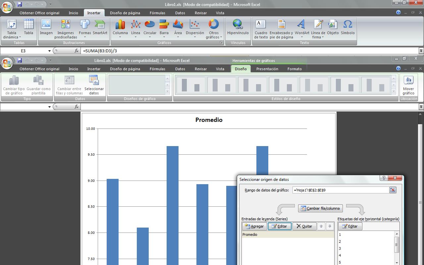This screenshot has width=424, height=265.
Task: Open the Fórmulas tab in top window
Action: tap(157, 13)
